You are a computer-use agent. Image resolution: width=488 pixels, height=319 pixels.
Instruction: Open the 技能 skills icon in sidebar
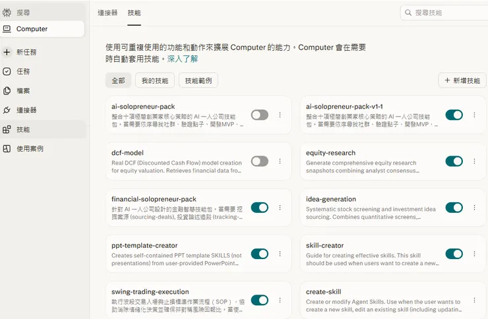click(7, 129)
